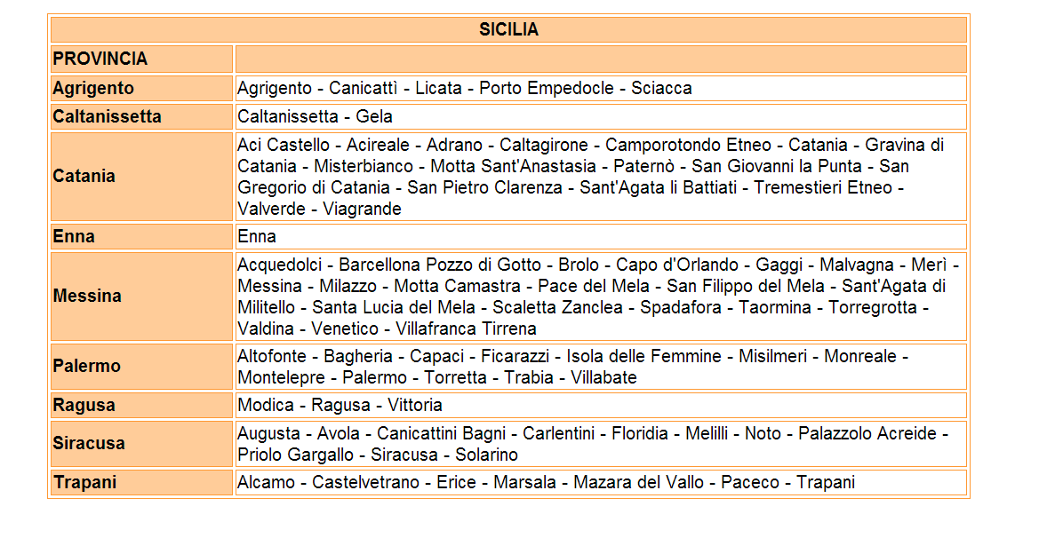Click the text Porto Empedocle

[x=547, y=88]
